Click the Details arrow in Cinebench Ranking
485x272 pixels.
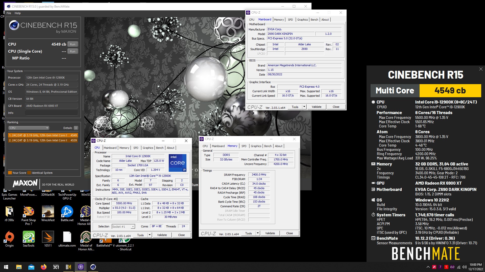[x=76, y=128]
